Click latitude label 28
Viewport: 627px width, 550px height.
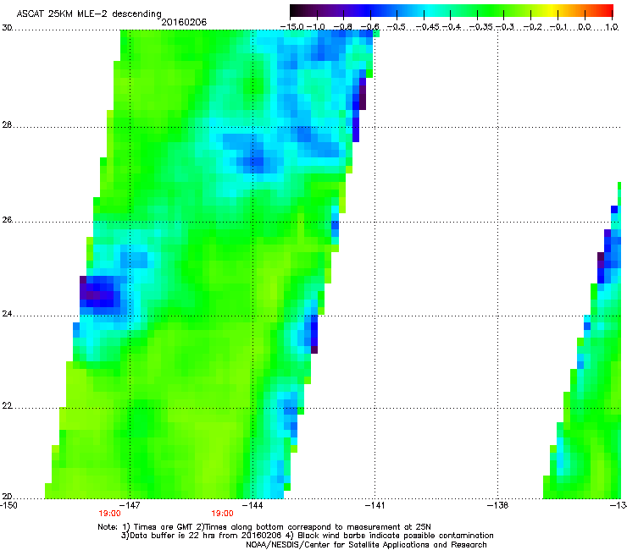(7, 125)
